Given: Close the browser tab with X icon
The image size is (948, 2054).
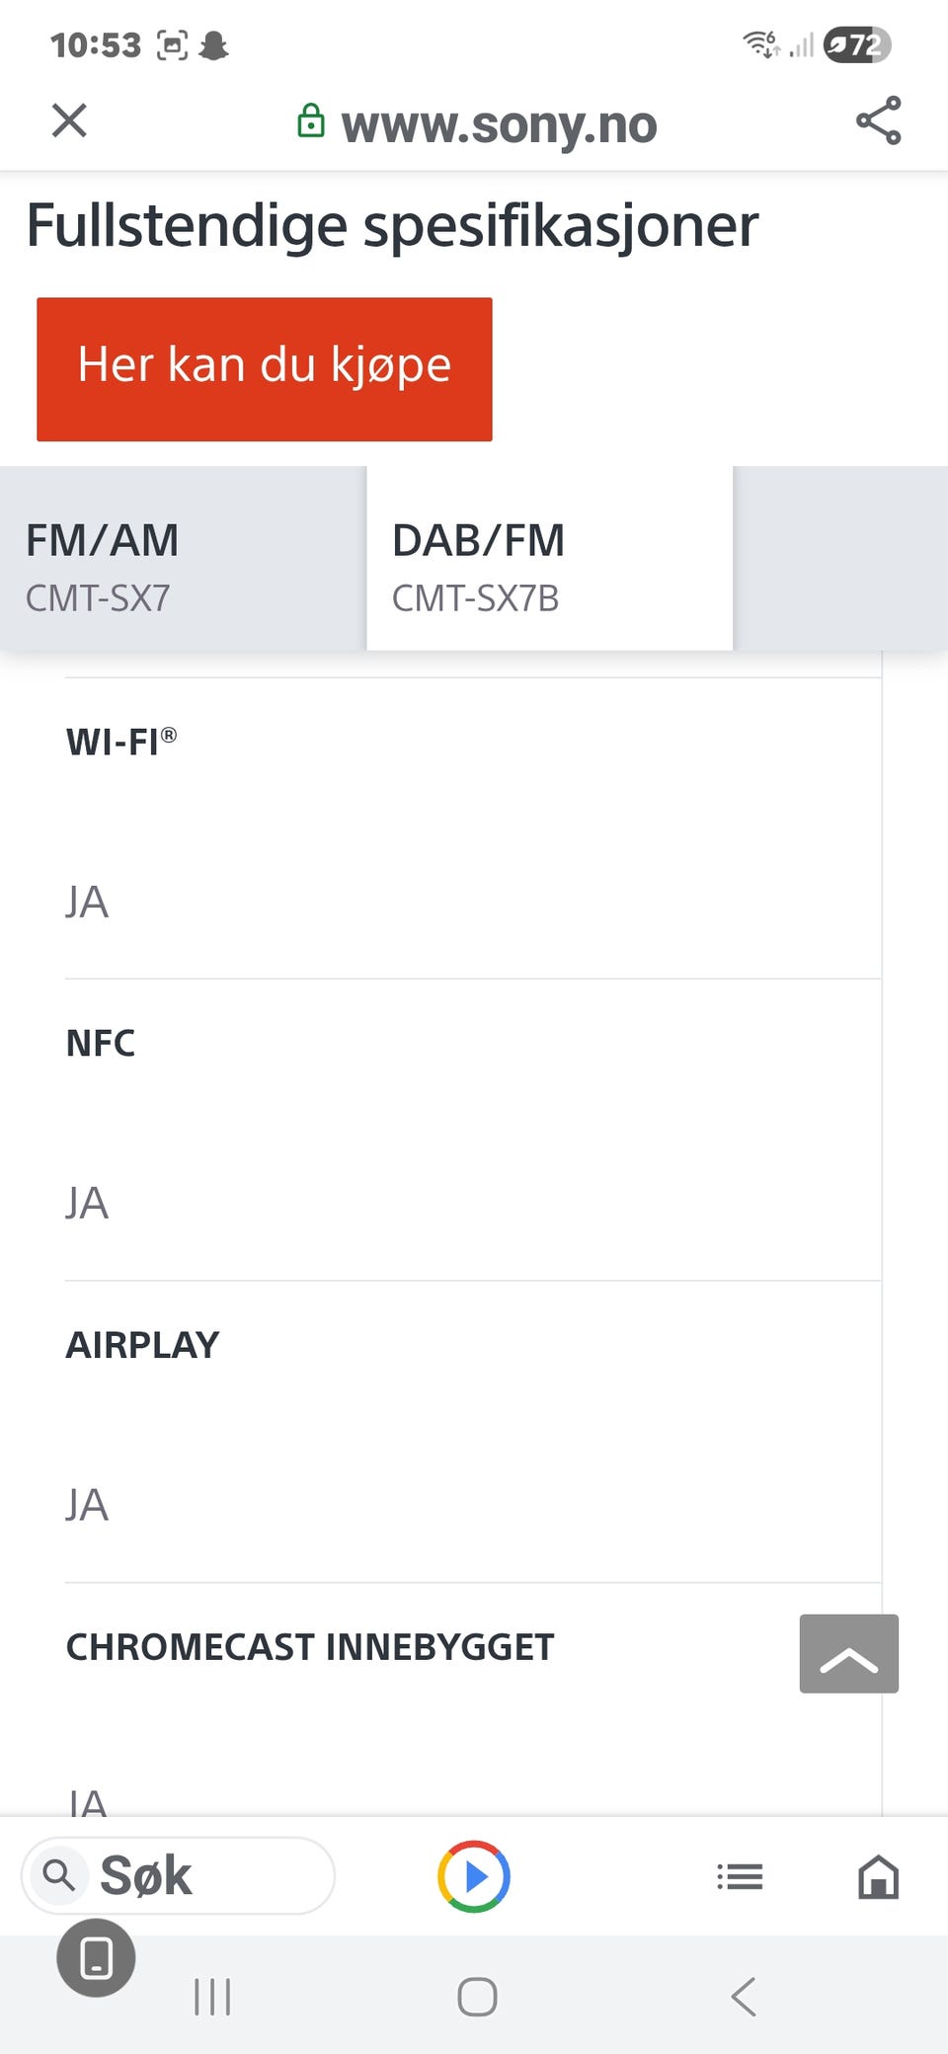Looking at the screenshot, I should (69, 120).
